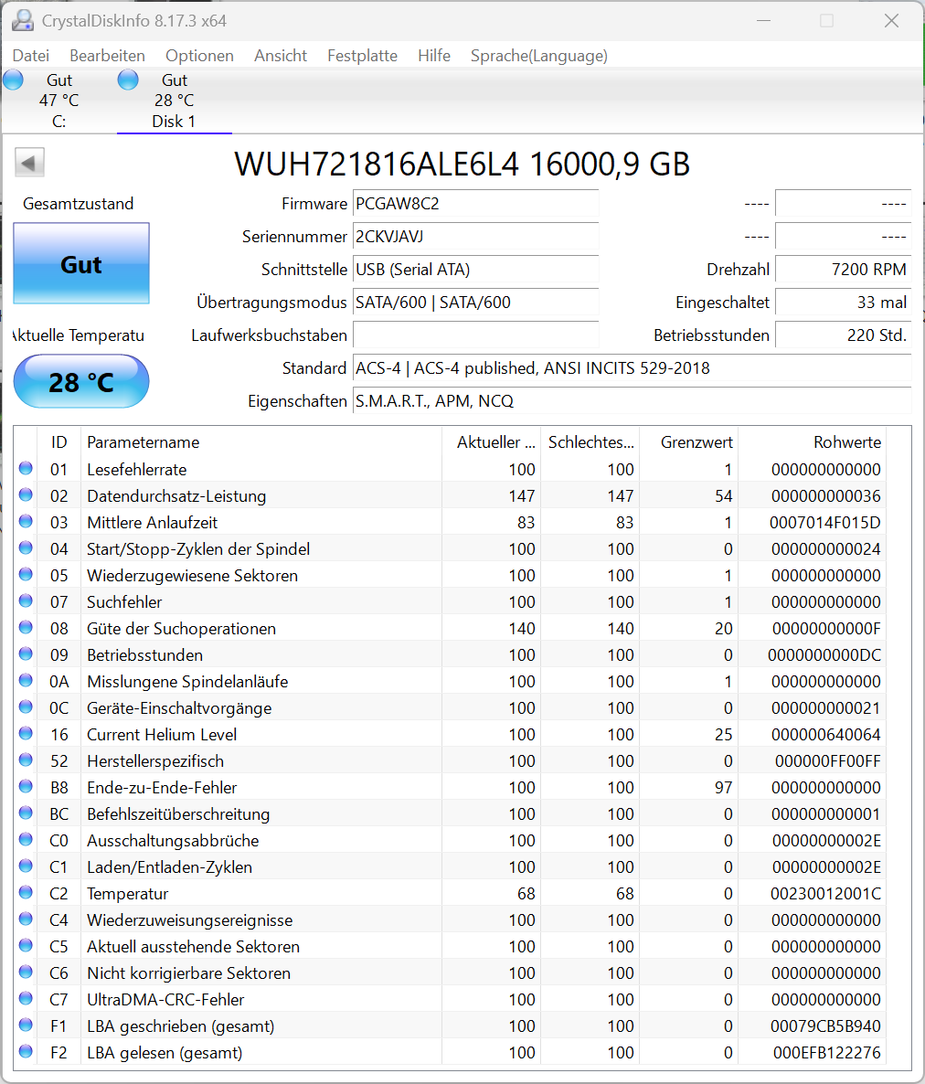Click the Gesamtzustand label
The height and width of the screenshot is (1084, 925).
(78, 204)
